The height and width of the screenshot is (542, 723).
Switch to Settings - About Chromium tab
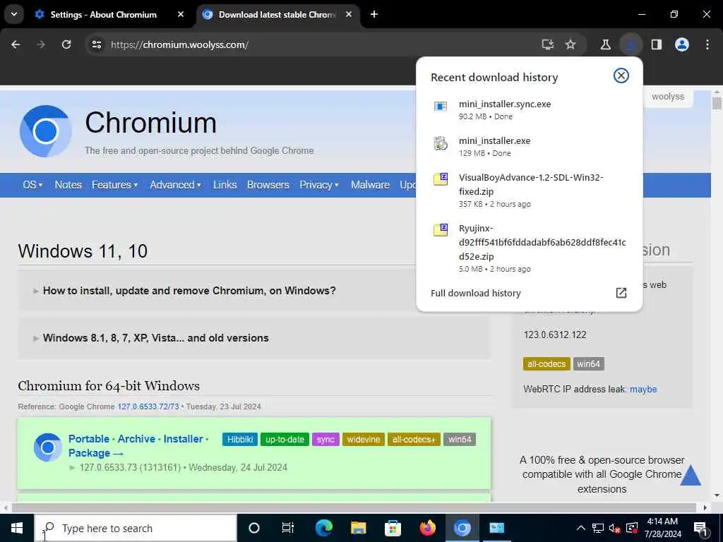coord(104,14)
